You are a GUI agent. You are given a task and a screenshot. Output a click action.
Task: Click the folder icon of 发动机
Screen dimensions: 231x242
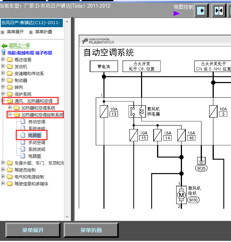(10, 67)
